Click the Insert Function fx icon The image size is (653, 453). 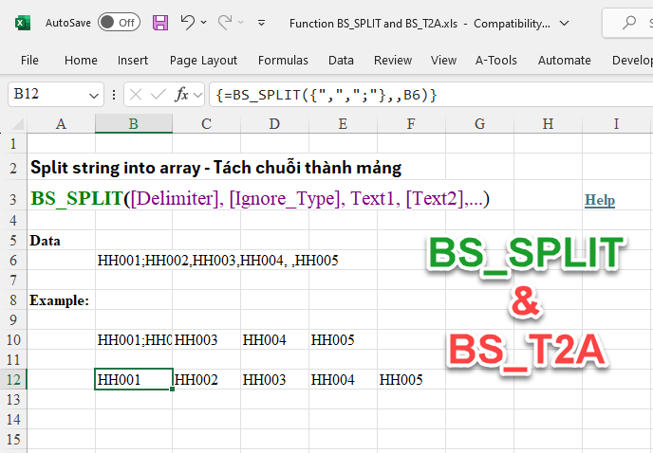click(182, 95)
